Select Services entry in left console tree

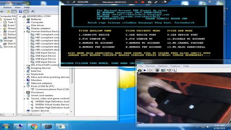click(9, 47)
